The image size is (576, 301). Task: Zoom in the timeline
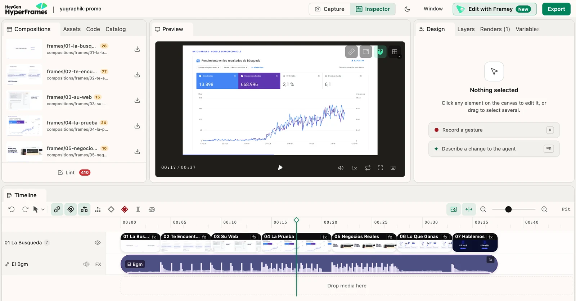545,209
